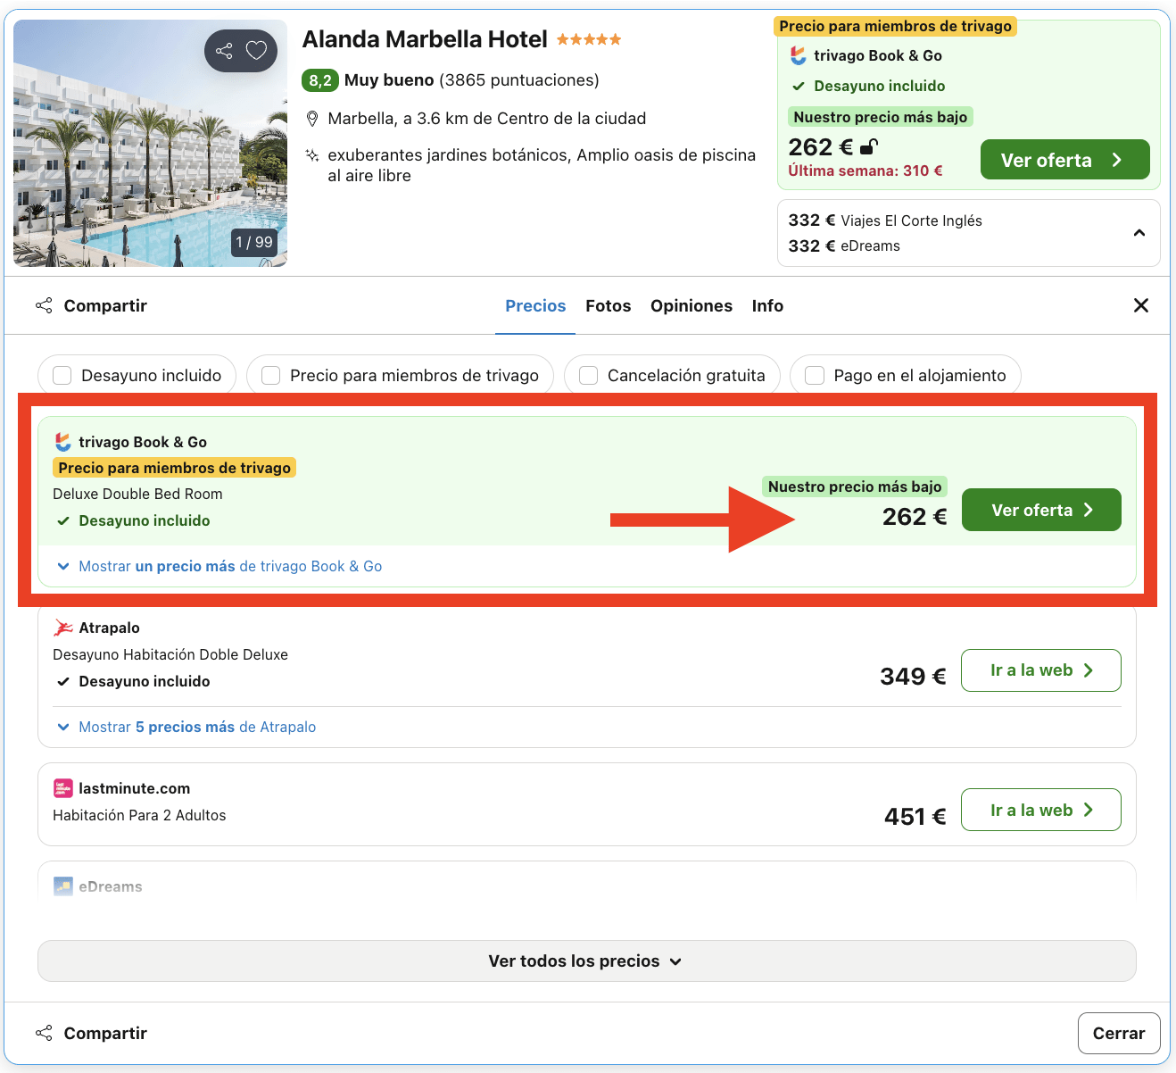
Task: Click the green Ver oferta button
Action: click(x=1041, y=510)
